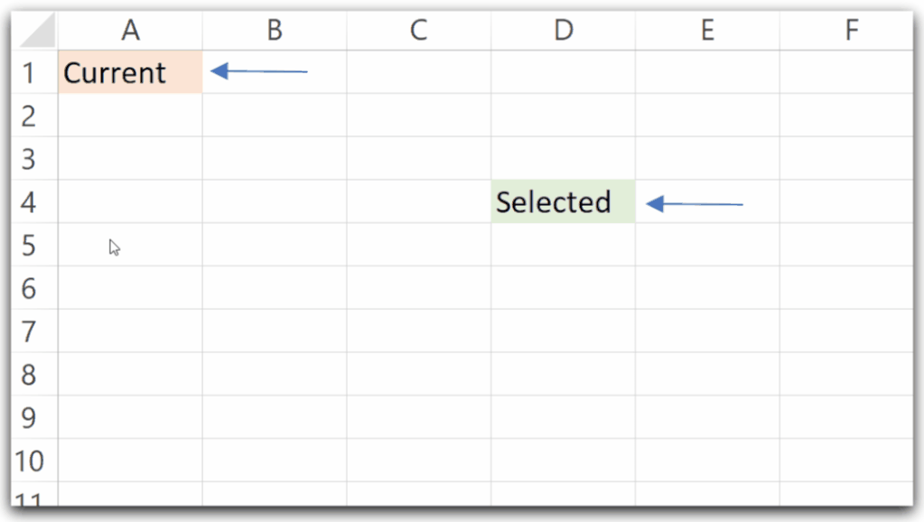
Task: Click the blue arrow pointing at Current
Action: pos(257,70)
